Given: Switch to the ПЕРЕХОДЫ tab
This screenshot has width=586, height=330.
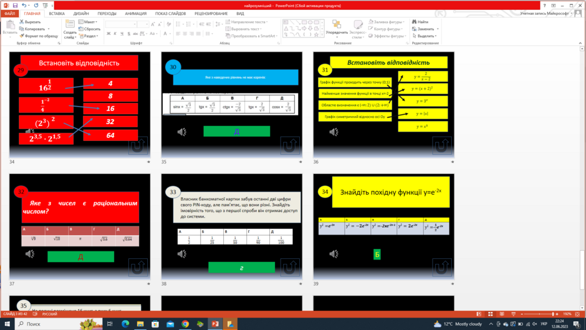Looking at the screenshot, I should coord(107,14).
